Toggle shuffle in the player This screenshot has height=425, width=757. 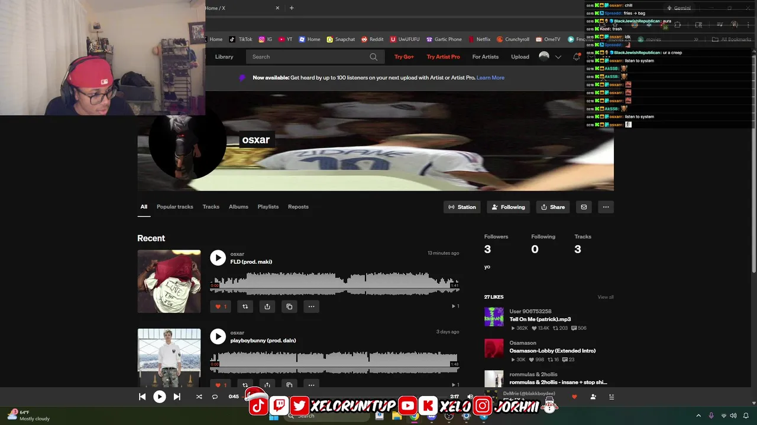point(199,397)
